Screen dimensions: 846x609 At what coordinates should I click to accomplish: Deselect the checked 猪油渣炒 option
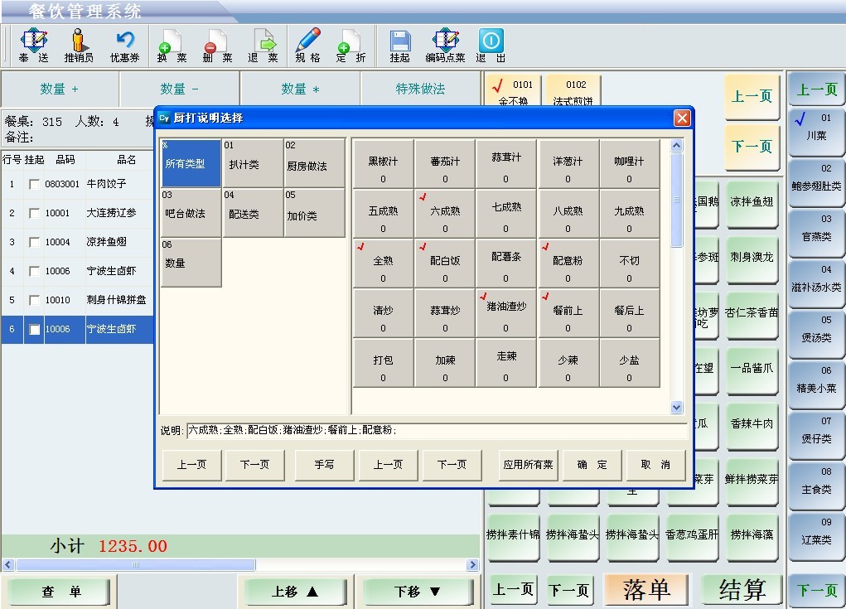(x=506, y=312)
